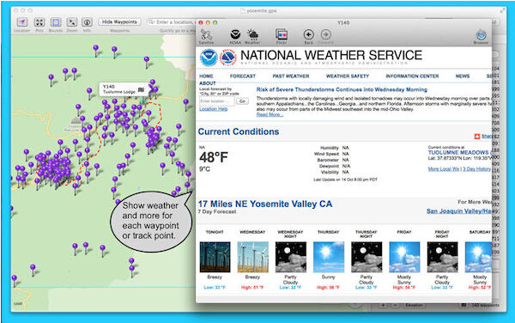
Task: Click the Wednesday Night forecast image
Action: coord(291,257)
